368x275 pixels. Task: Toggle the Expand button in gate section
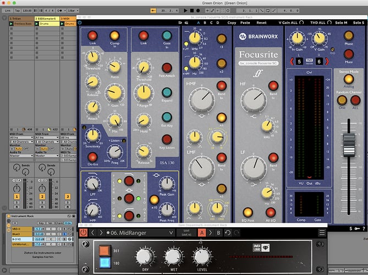coord(167,92)
